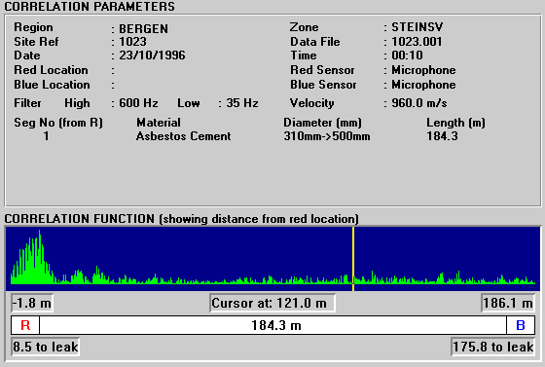Click the Cursor at 121.0 m field
The height and width of the screenshot is (367, 545).
pyautogui.click(x=272, y=303)
